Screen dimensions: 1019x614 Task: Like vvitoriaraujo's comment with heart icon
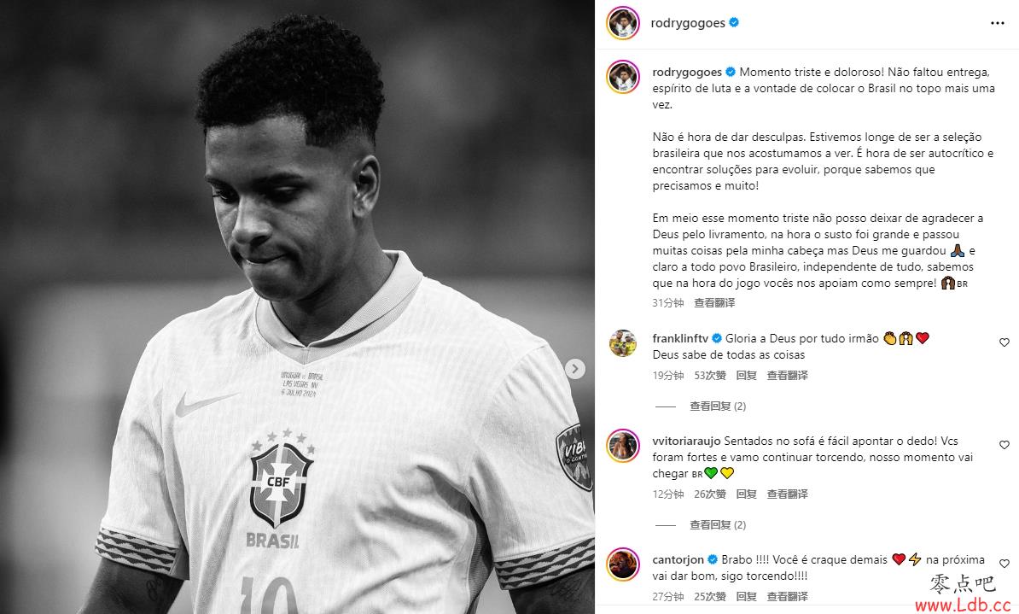click(x=1004, y=445)
